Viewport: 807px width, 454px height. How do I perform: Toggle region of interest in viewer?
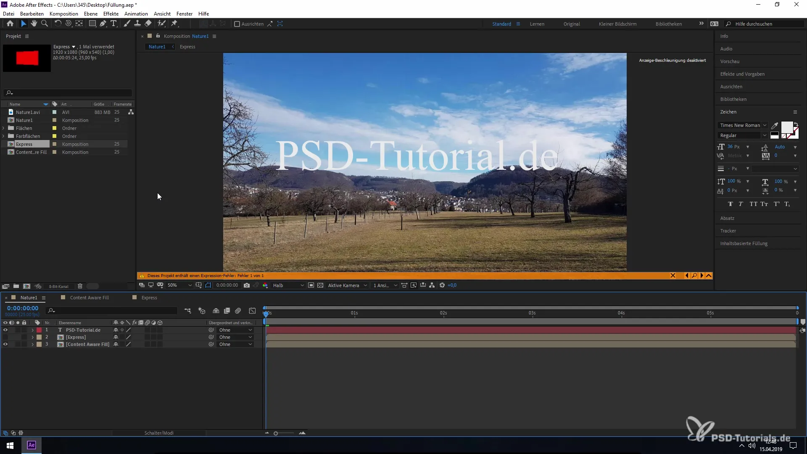click(311, 285)
